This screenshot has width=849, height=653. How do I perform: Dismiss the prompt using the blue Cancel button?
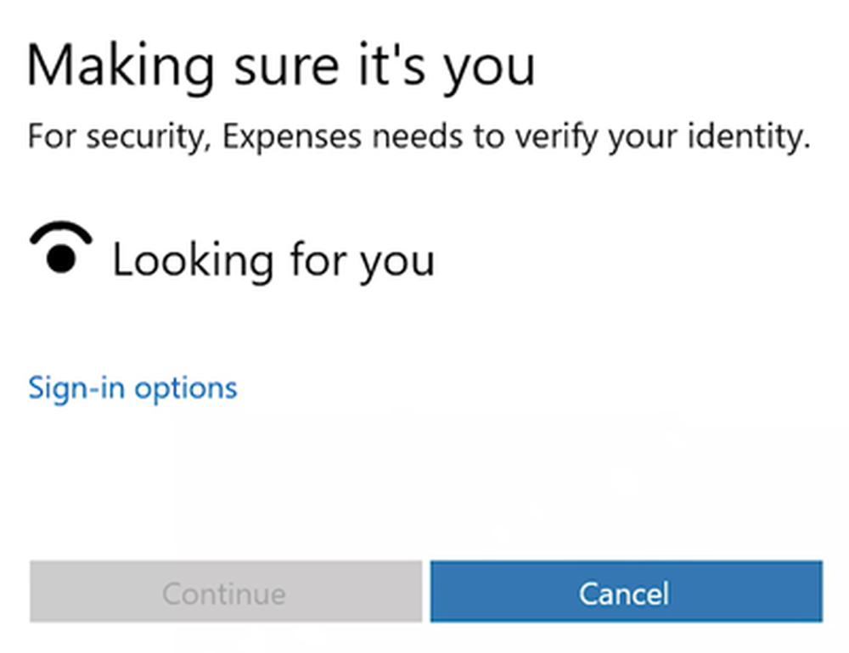click(627, 591)
